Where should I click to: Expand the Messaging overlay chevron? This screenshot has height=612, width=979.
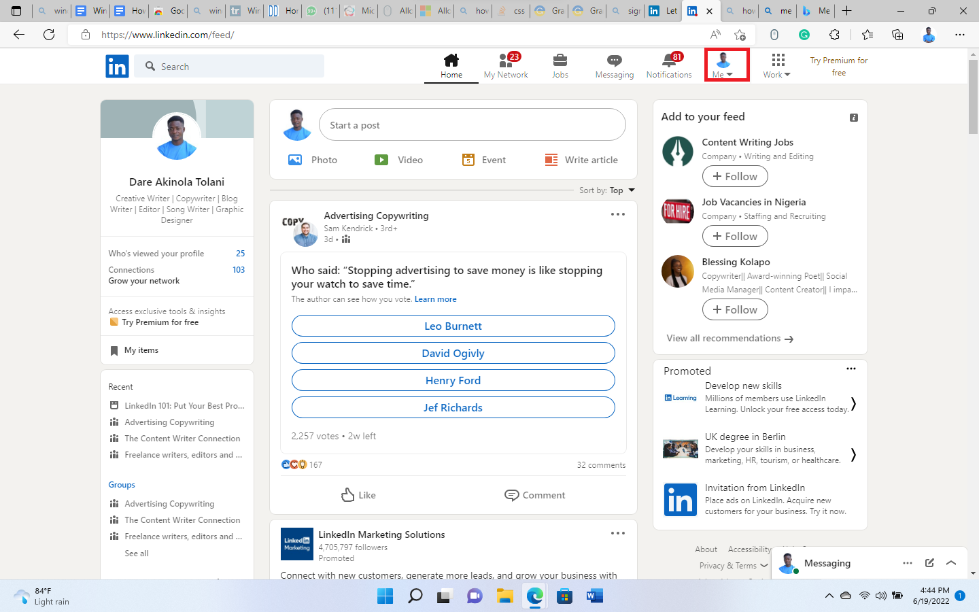[x=951, y=563]
